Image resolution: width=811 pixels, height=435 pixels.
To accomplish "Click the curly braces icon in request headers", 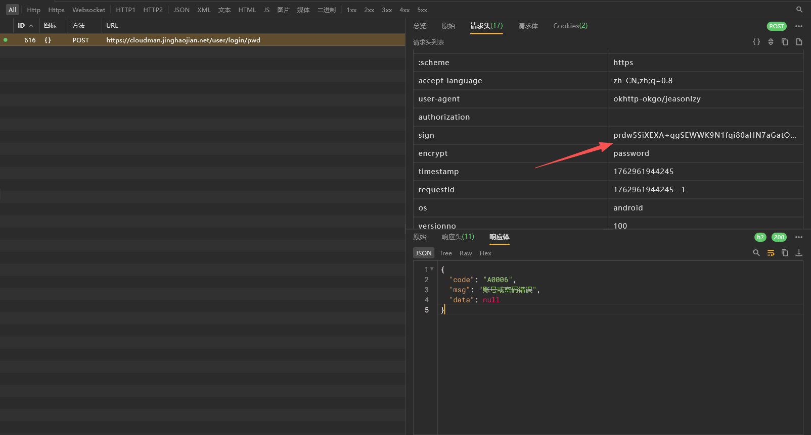I will [756, 42].
